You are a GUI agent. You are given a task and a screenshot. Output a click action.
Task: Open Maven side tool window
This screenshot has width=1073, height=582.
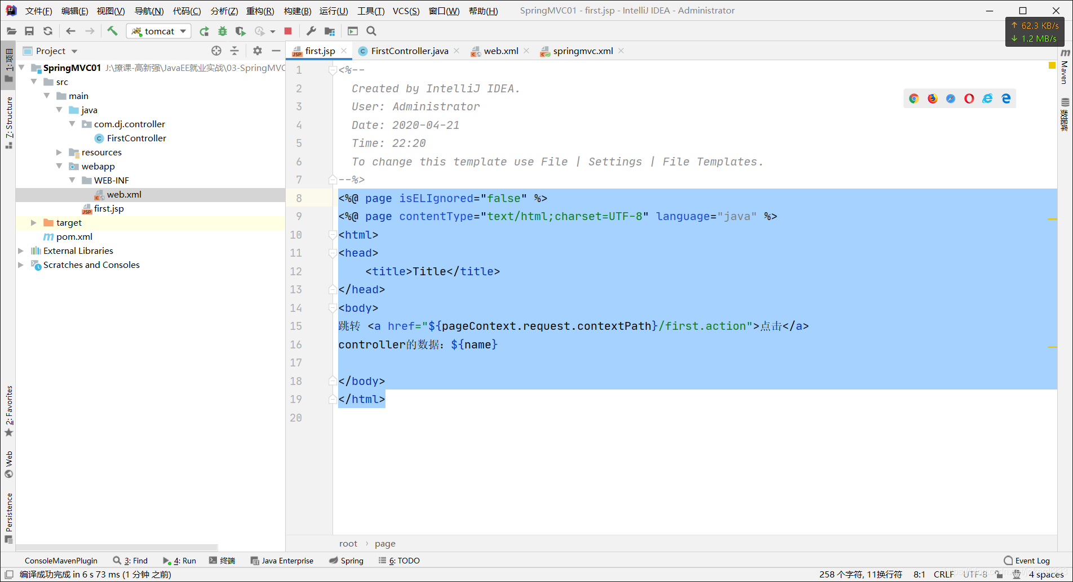(x=1065, y=66)
